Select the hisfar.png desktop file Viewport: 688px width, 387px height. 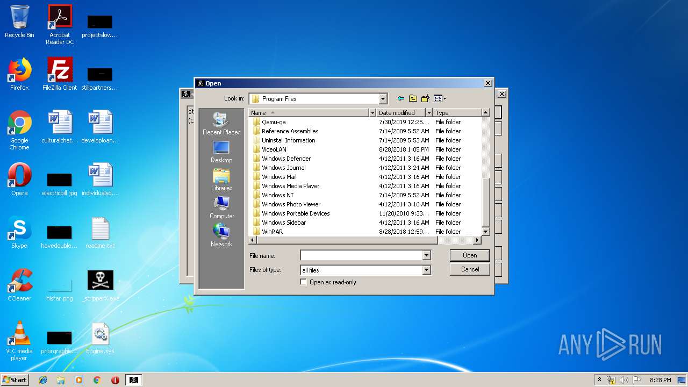pos(60,288)
